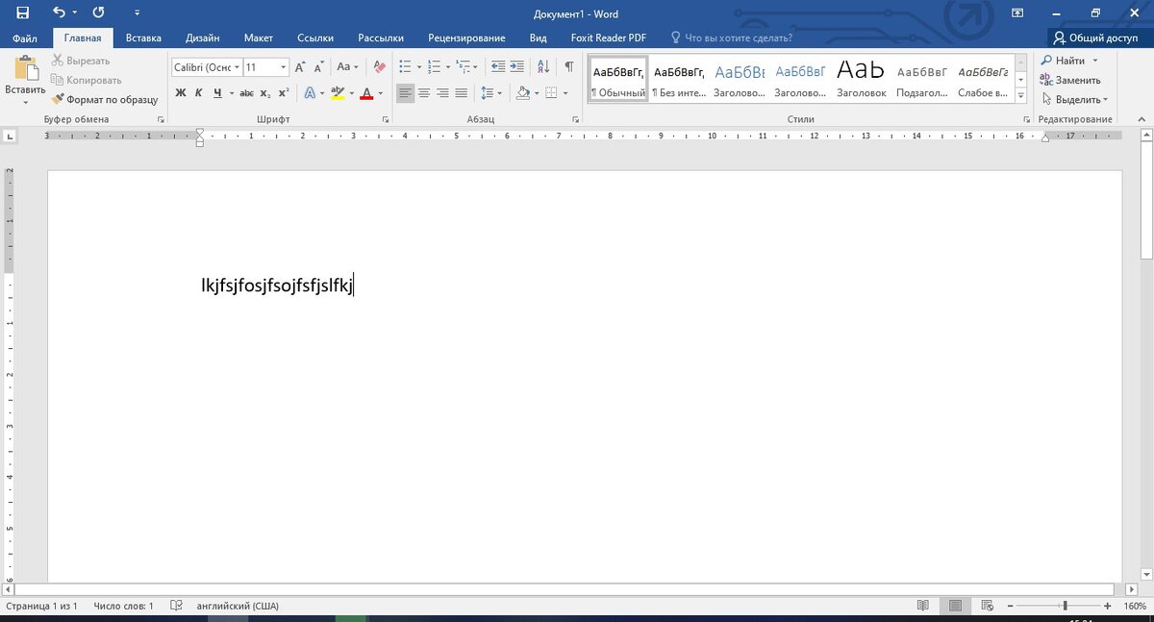
Task: Toggle superscript x² formatting
Action: tap(284, 93)
